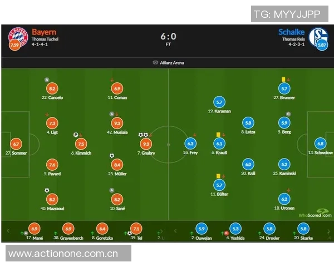Viewport: 334px width, 267px height.
Task: Click Mazraoui's 8.2 rating badge
Action: [52, 200]
